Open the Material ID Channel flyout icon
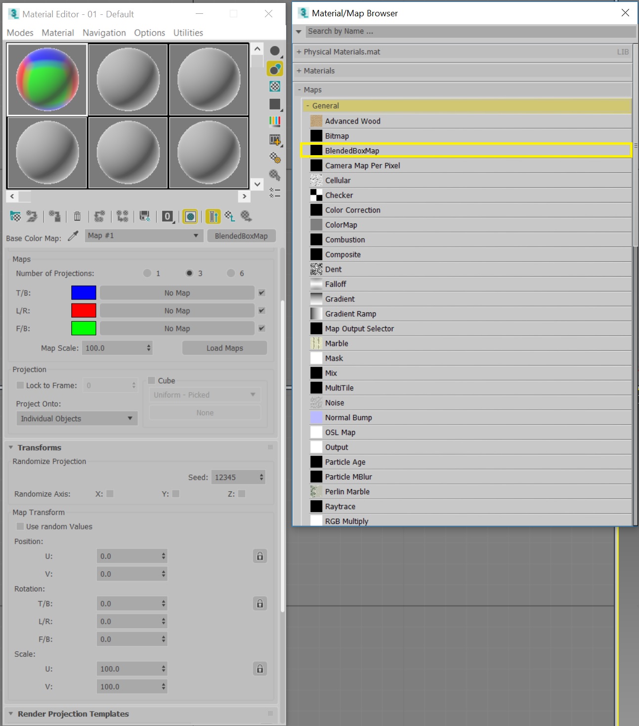Screen dimensions: 639x726 point(167,216)
